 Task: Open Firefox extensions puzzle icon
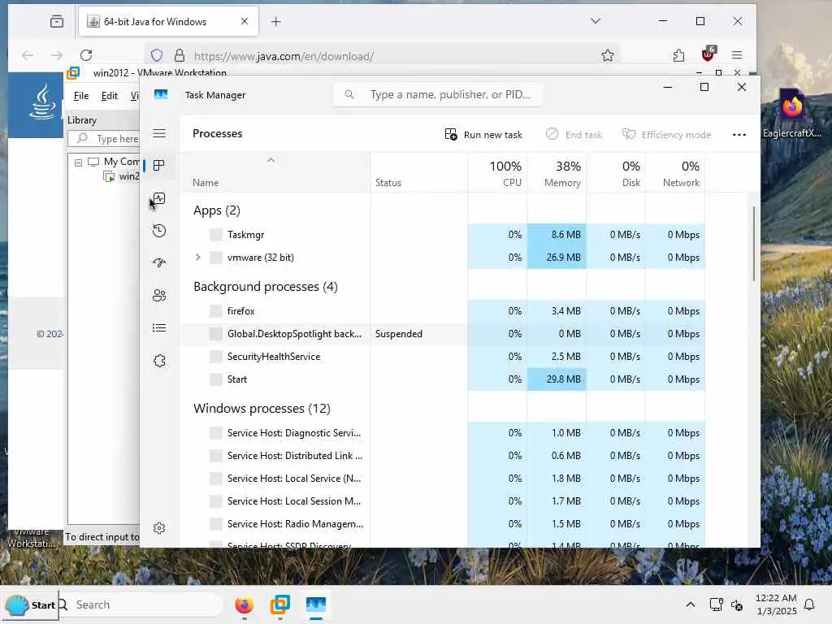pos(678,55)
